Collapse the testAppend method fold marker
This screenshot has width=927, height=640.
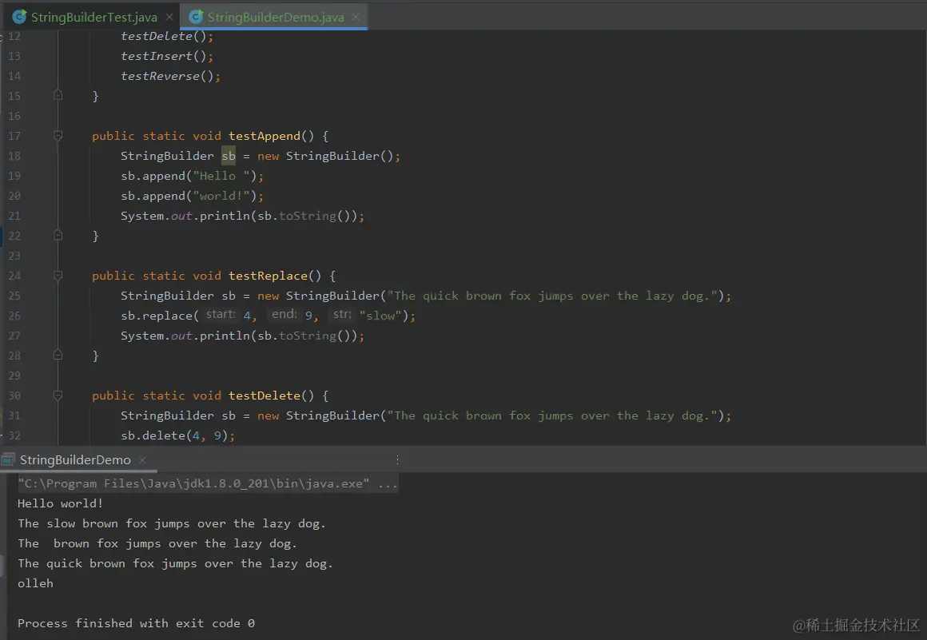click(58, 136)
